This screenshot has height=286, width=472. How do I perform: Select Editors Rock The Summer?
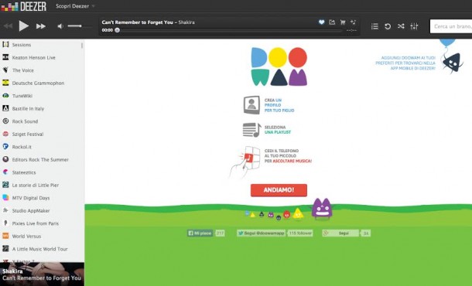point(40,160)
